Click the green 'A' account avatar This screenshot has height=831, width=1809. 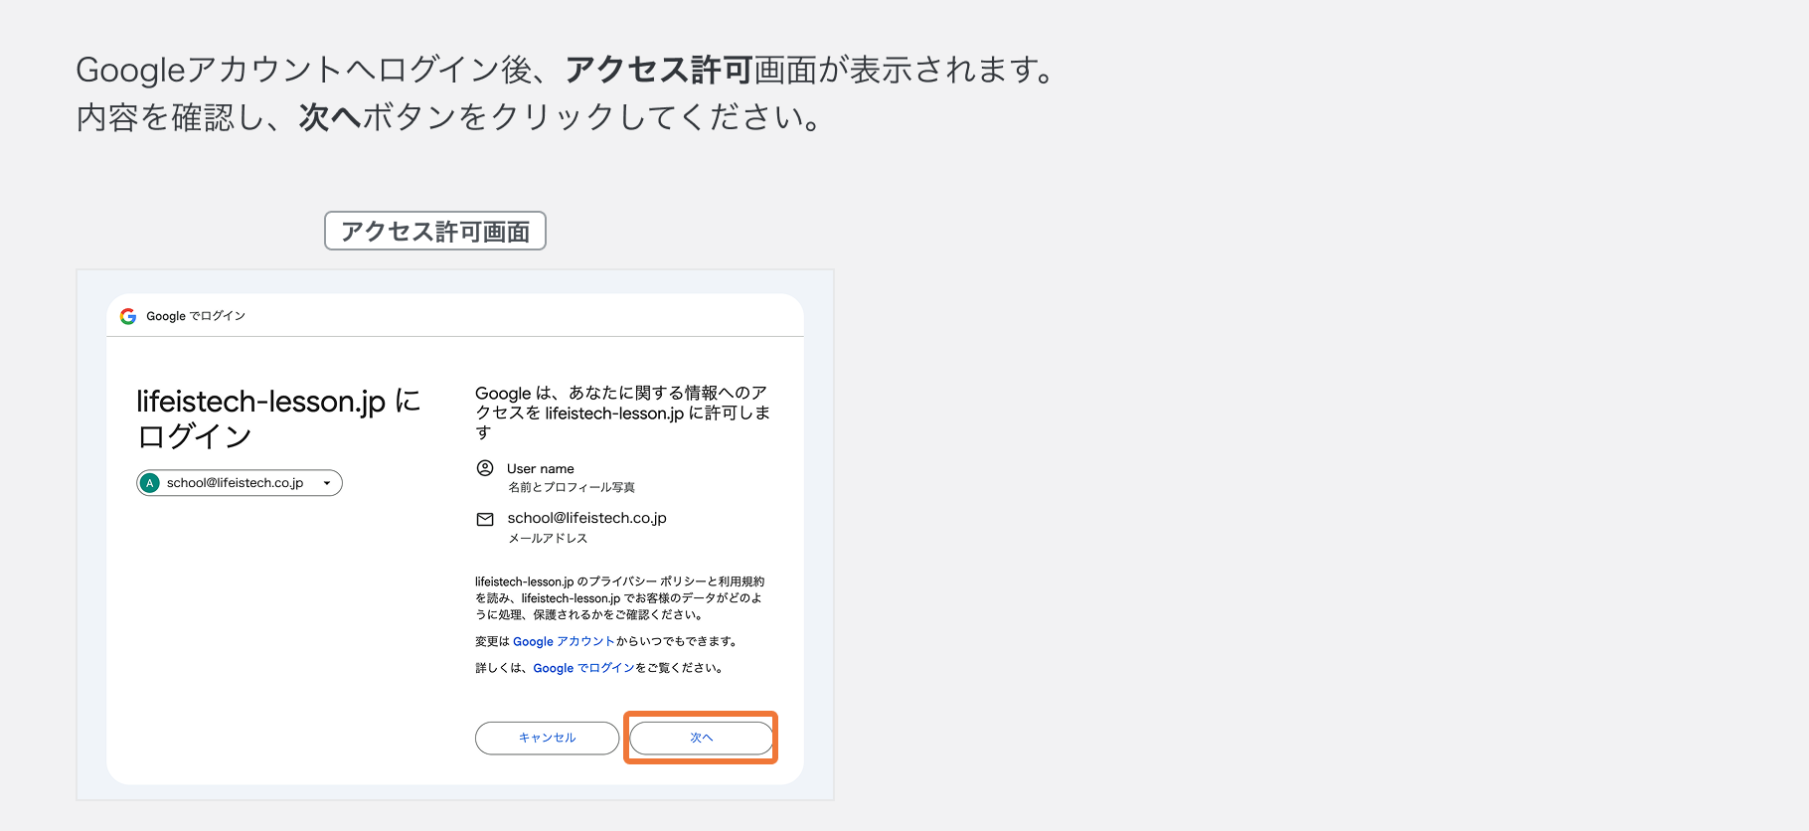click(x=150, y=483)
